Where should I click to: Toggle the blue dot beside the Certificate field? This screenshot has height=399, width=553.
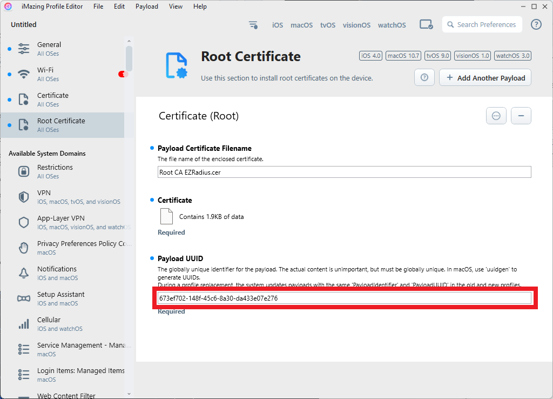pos(152,200)
